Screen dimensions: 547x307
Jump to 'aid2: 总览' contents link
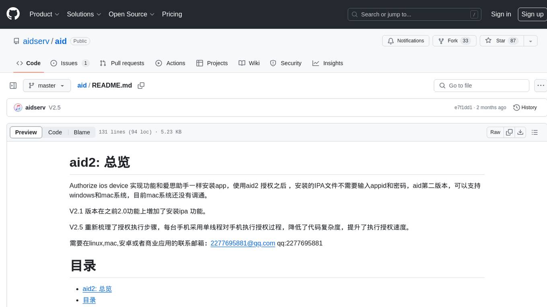click(x=97, y=289)
